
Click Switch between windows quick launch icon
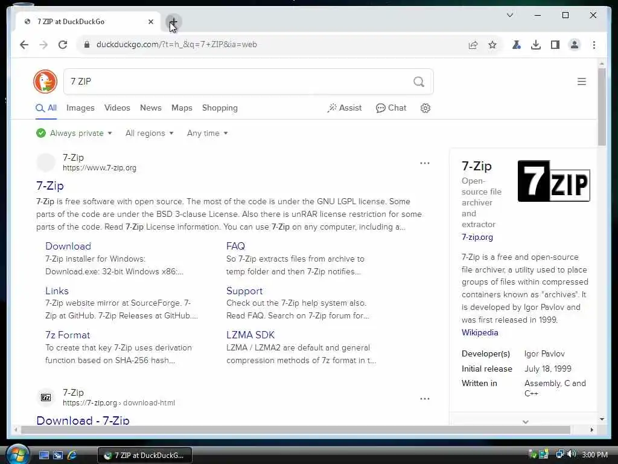click(x=58, y=456)
